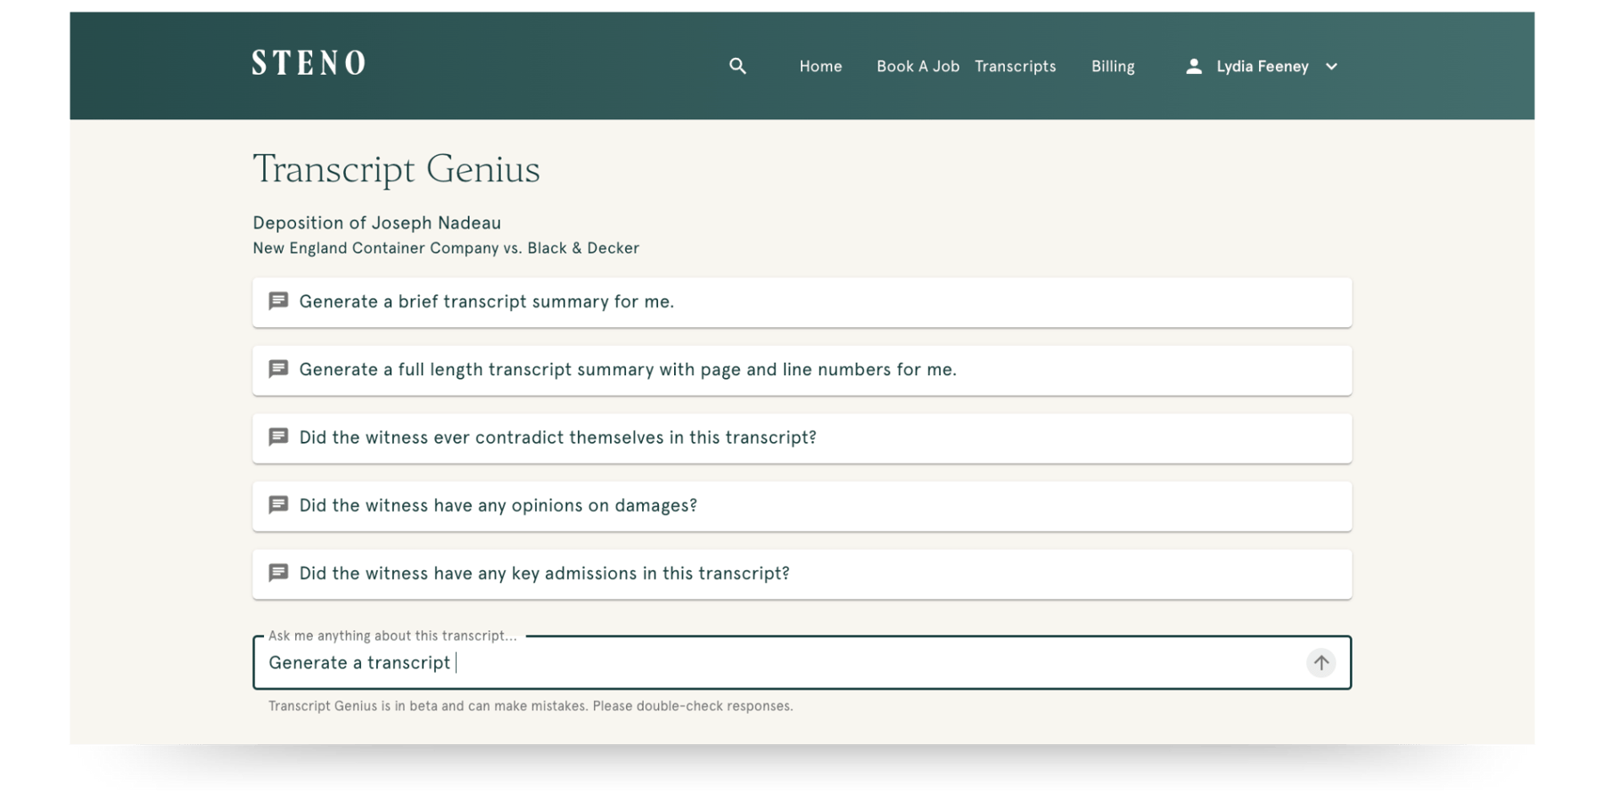Click the search icon in the navigation bar
The image size is (1605, 802).
click(737, 66)
